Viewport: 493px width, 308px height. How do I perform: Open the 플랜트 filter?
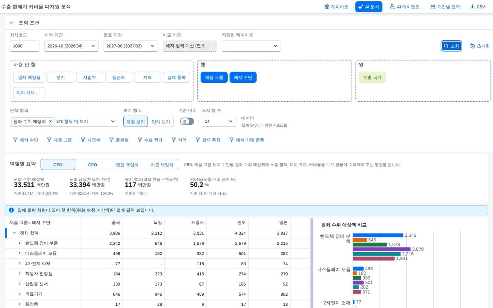tap(119, 140)
